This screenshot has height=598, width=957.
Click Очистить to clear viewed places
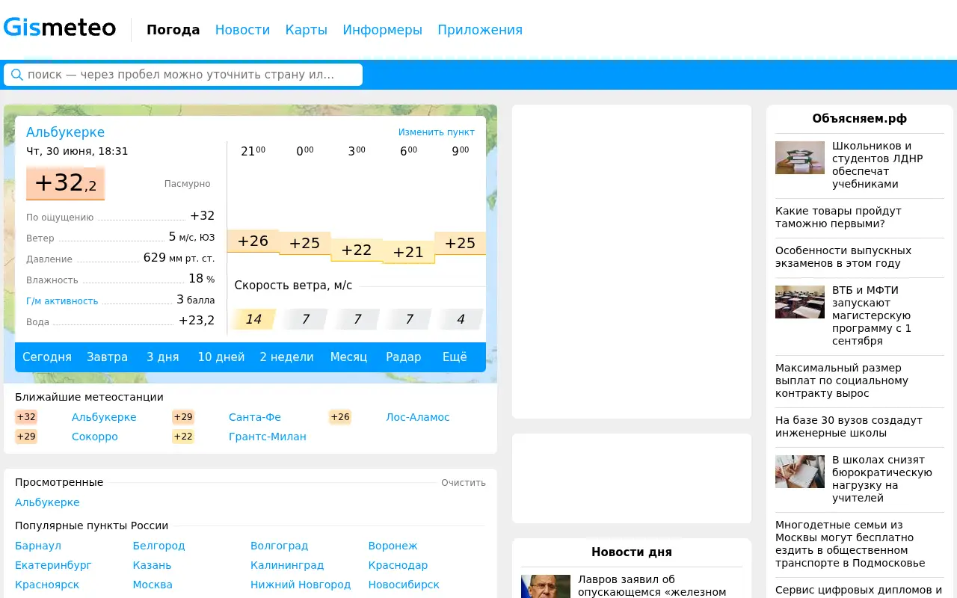pos(464,483)
